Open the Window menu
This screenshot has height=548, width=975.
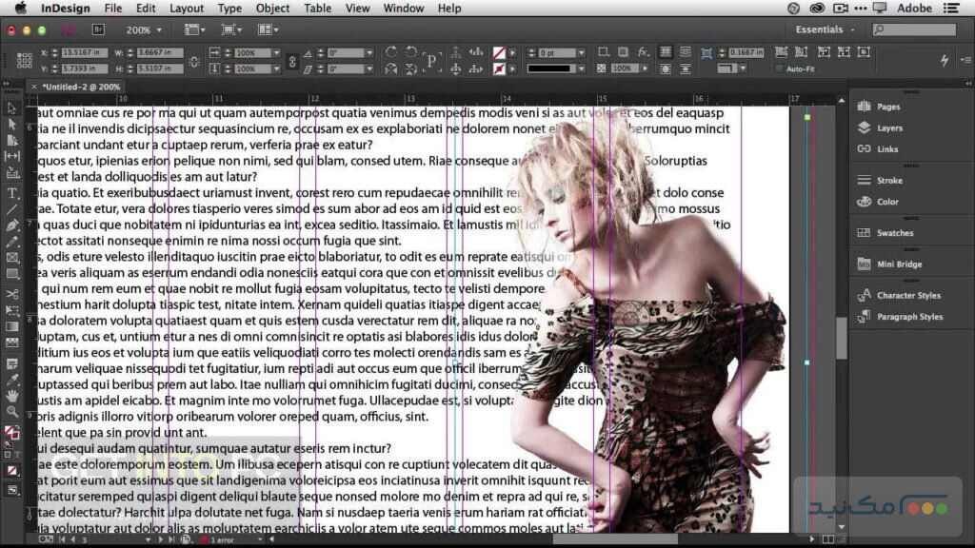(403, 8)
